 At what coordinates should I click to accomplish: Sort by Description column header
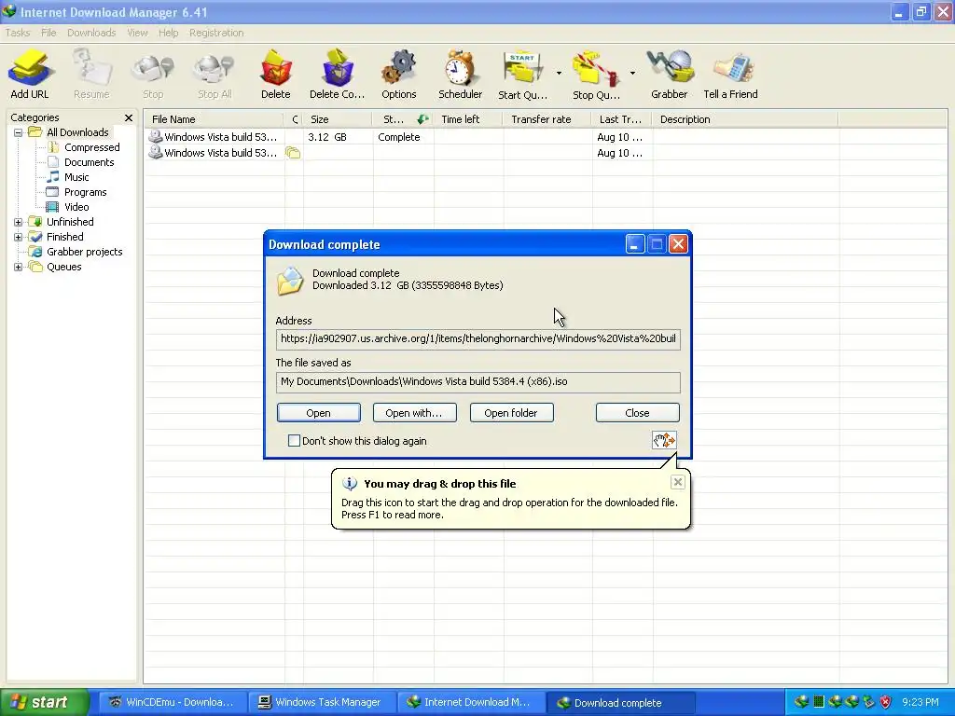tap(745, 119)
